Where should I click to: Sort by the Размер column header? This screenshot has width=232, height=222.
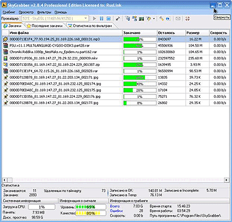point(197,33)
